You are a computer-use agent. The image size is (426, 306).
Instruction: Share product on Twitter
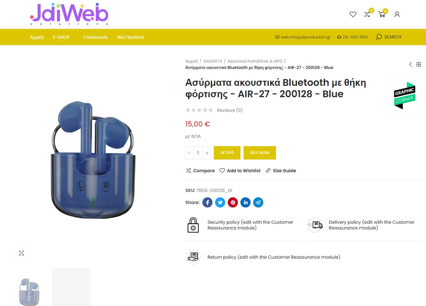coord(220,202)
